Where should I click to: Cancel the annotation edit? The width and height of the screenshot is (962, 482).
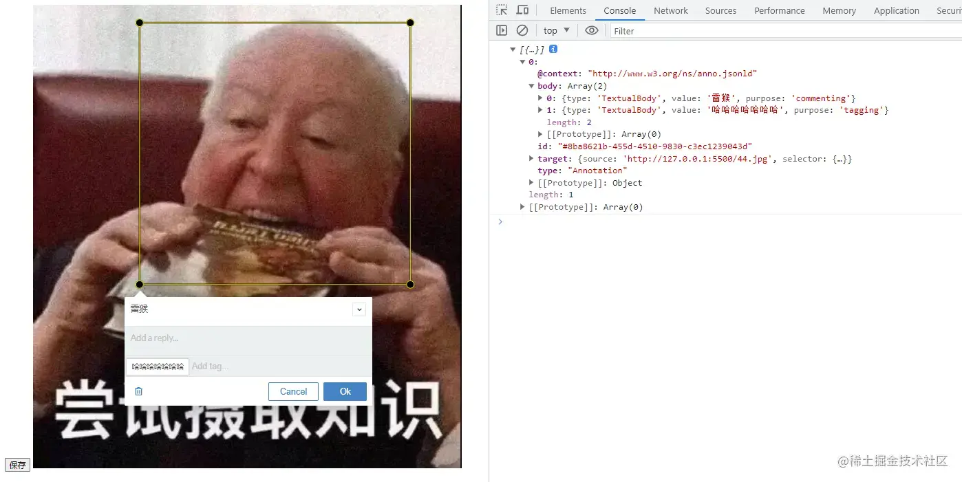pos(293,391)
